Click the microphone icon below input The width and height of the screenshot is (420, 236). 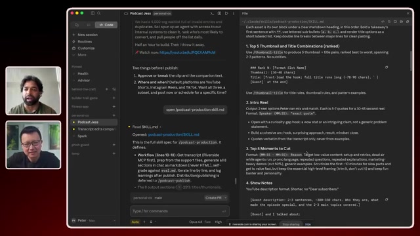click(x=151, y=222)
